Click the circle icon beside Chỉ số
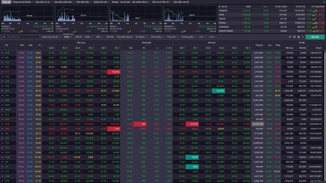This screenshot has width=326, height=183. click(x=219, y=6)
